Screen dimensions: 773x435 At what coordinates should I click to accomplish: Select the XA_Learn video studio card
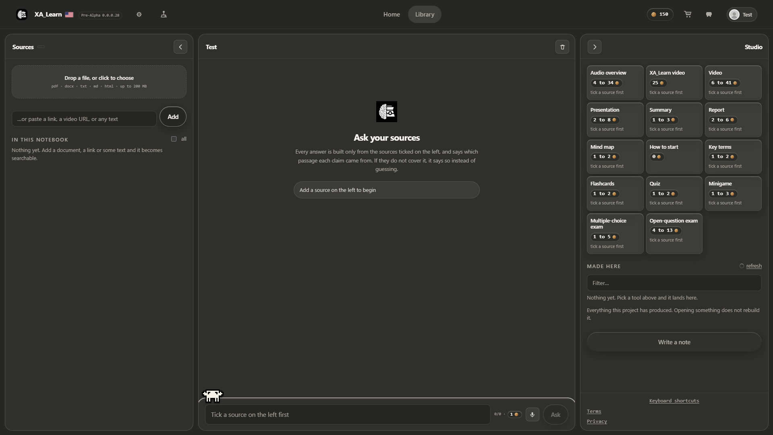pos(674,83)
